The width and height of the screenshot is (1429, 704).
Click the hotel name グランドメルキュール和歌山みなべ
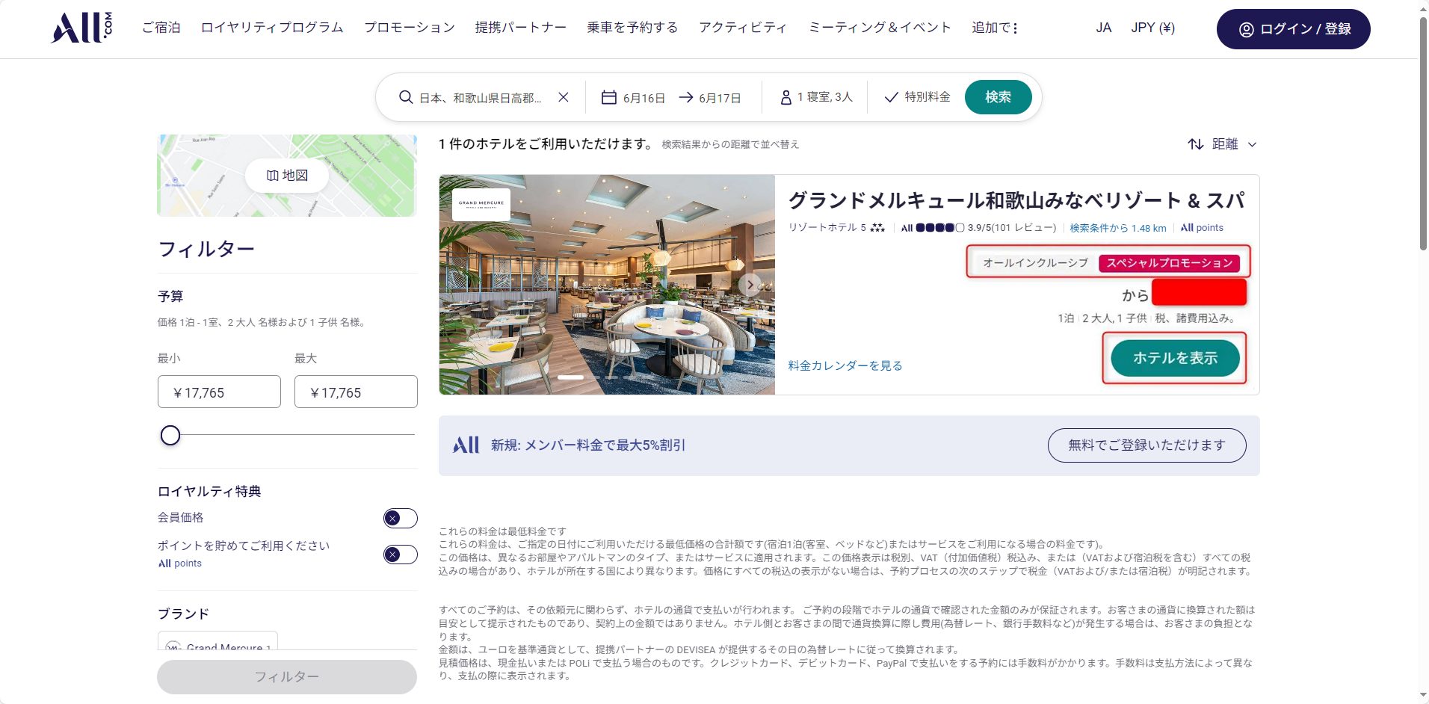[x=1016, y=200]
